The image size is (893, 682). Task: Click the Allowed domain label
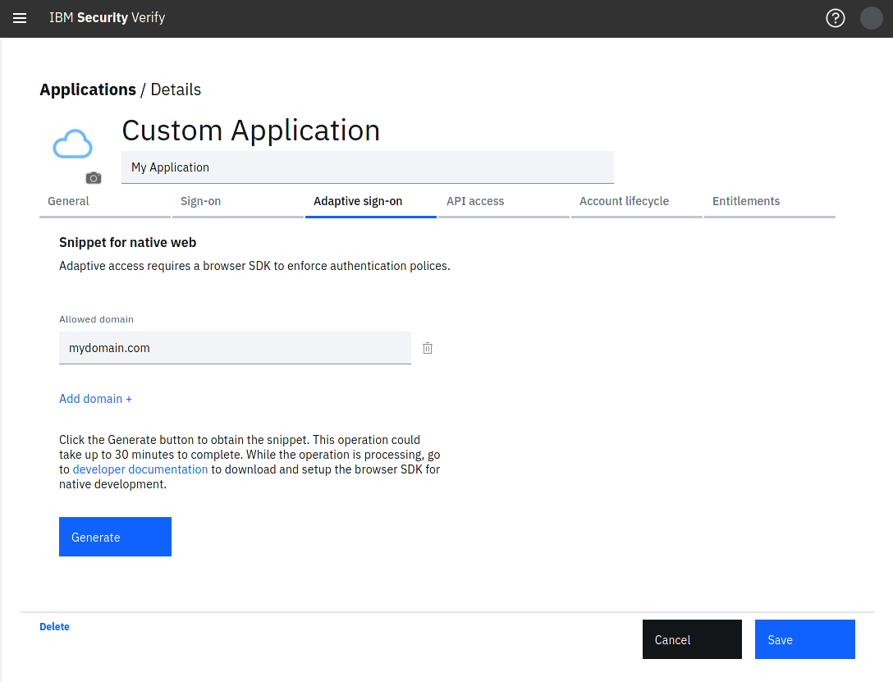click(96, 319)
